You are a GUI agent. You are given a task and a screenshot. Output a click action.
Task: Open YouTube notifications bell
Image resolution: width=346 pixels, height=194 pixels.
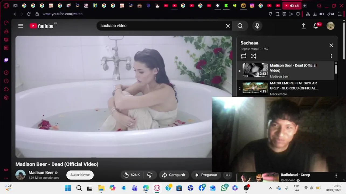(316, 26)
